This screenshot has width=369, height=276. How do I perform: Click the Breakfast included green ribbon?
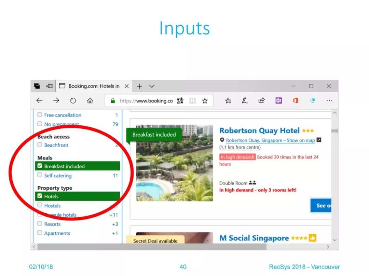154,135
